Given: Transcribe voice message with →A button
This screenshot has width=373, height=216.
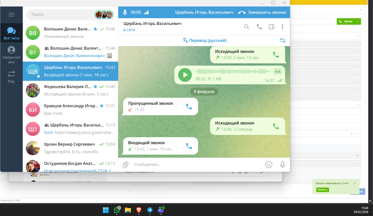Looking at the screenshot, I should pyautogui.click(x=278, y=72).
